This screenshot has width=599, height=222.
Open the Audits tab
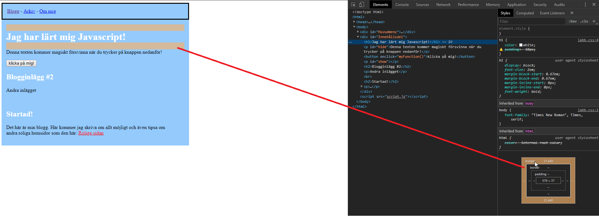coord(559,4)
